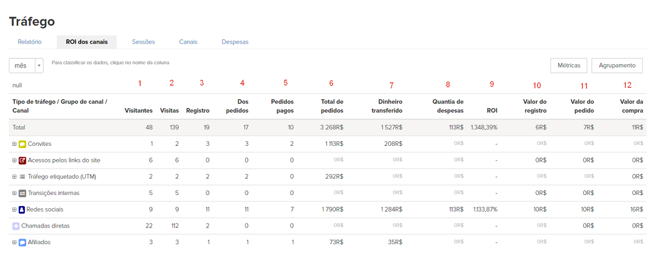
Task: Click the Tráfego etiquetado (UTM) list icon
Action: pos(23,177)
